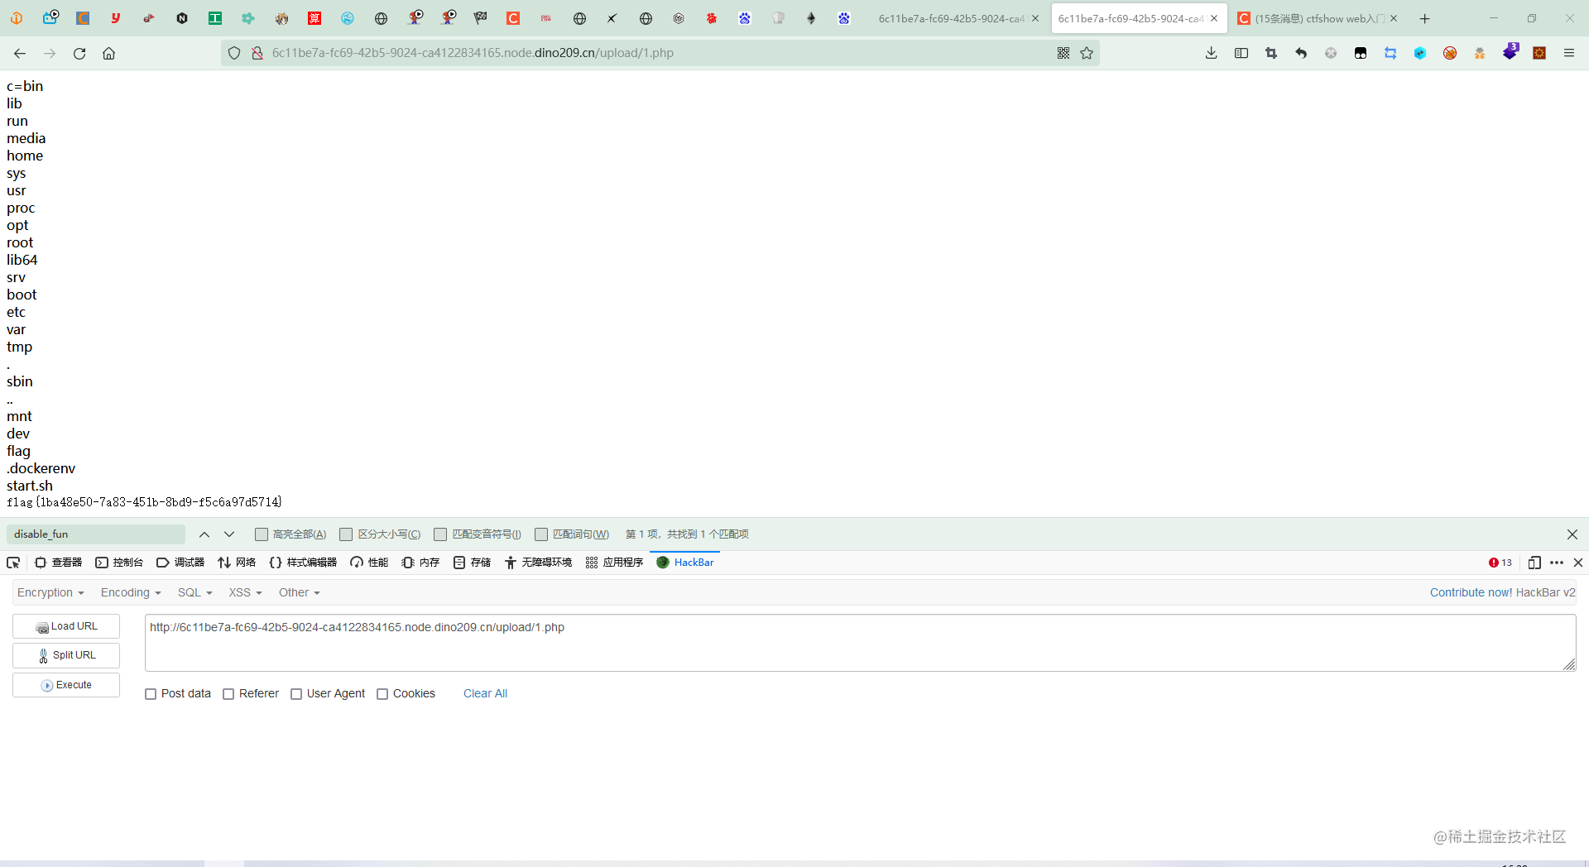Check the Cookies checkbox
The height and width of the screenshot is (867, 1589).
(382, 694)
